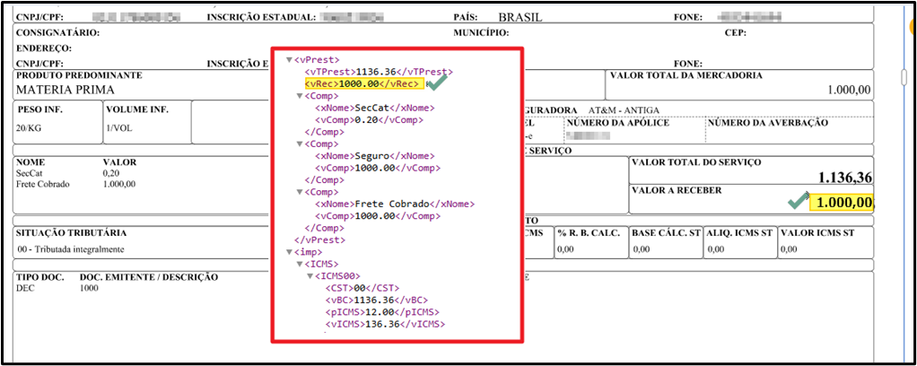
Task: Click the SITUAÇÃO TRIBUTÁRIA heading
Action: [x=72, y=233]
